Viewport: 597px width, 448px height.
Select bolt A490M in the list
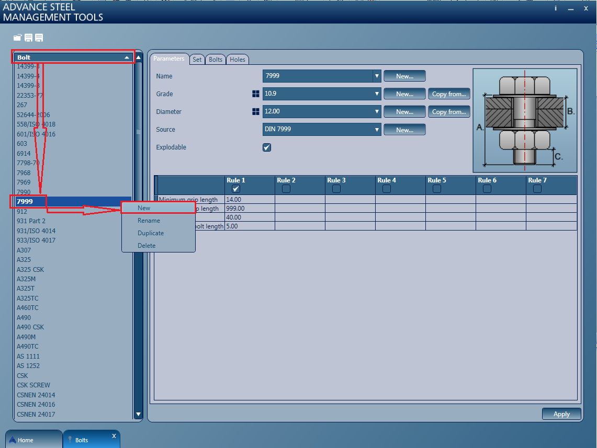coord(73,337)
